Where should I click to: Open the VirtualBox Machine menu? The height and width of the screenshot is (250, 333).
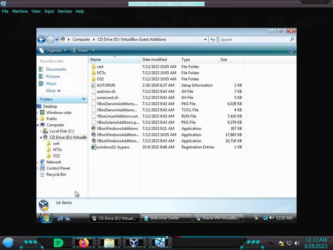click(20, 11)
